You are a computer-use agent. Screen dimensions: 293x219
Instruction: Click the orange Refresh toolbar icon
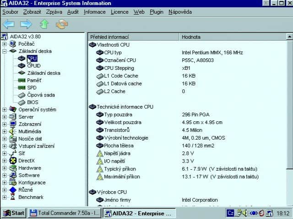coord(62,24)
